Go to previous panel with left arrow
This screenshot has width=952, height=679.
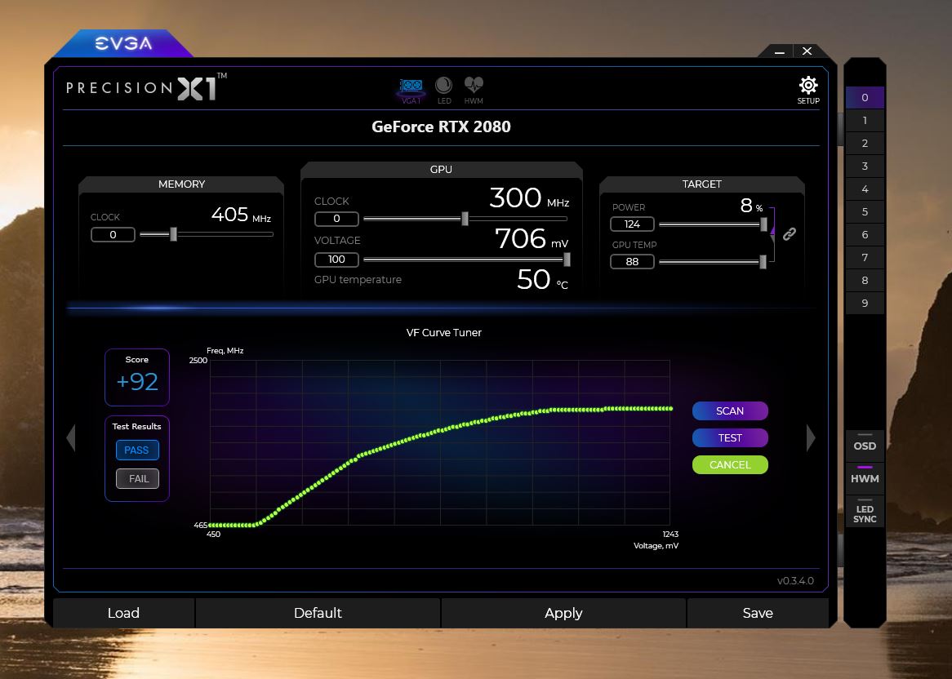(71, 437)
